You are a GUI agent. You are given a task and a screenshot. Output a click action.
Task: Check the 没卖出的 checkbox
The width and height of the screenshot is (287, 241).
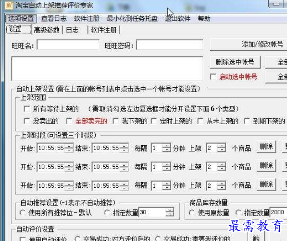(x=27, y=121)
